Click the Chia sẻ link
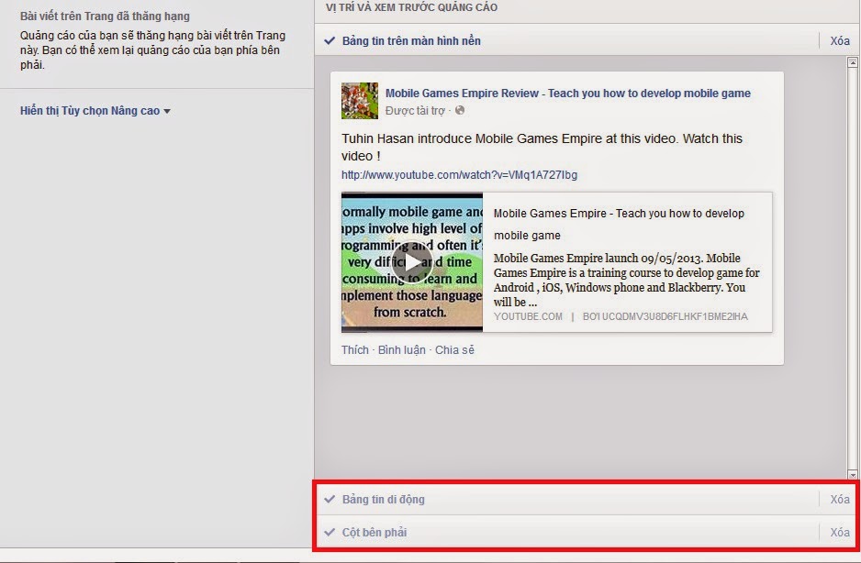Viewport: 861px width, 563px height. pos(454,350)
